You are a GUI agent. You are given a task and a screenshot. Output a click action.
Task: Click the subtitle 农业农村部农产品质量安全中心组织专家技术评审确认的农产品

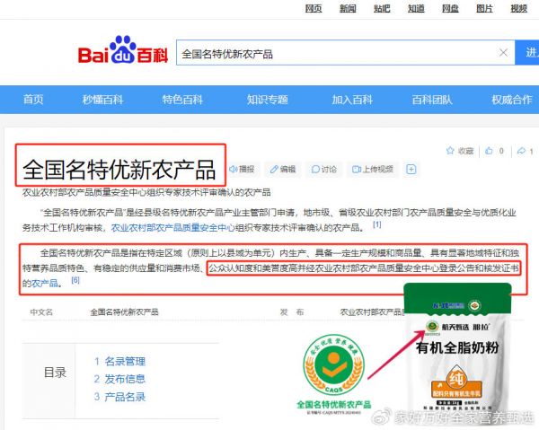tap(146, 192)
